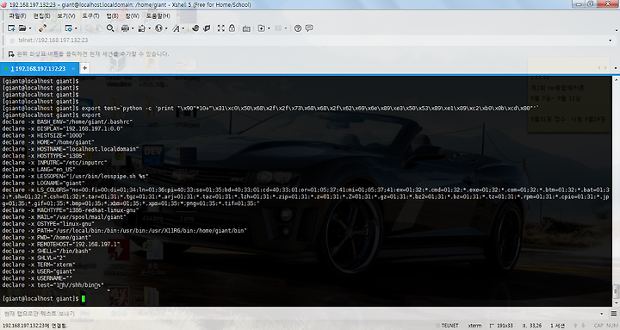Viewport: 620px width, 330px height.
Task: Open the 보기(V) menu
Action: click(66, 16)
